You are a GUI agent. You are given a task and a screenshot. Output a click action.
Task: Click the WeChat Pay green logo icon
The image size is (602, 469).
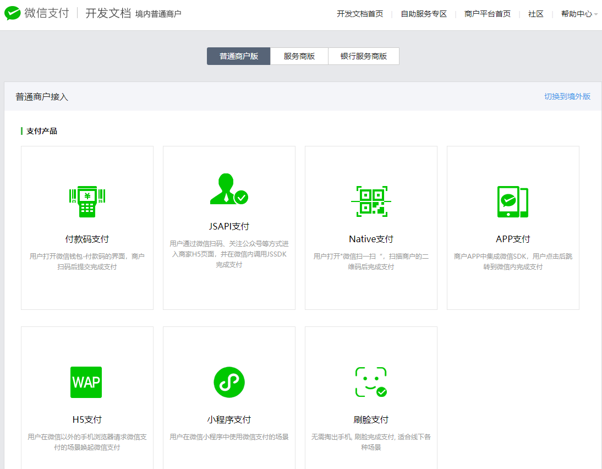(12, 13)
